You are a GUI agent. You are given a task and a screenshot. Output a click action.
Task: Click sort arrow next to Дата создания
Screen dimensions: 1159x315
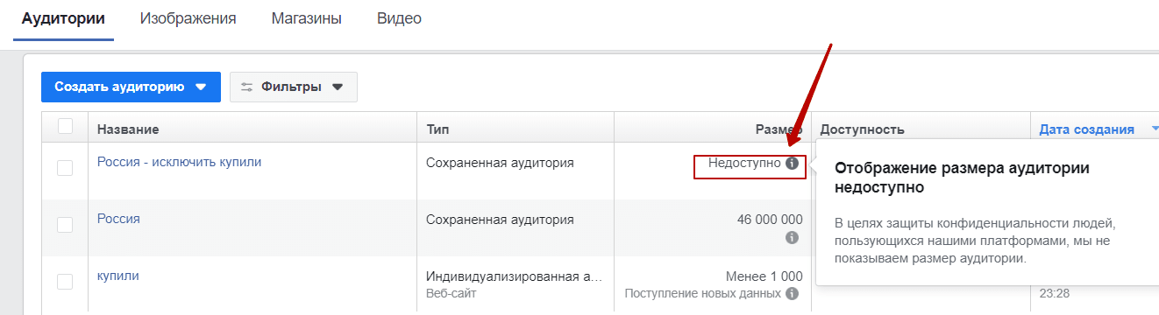tap(1154, 129)
